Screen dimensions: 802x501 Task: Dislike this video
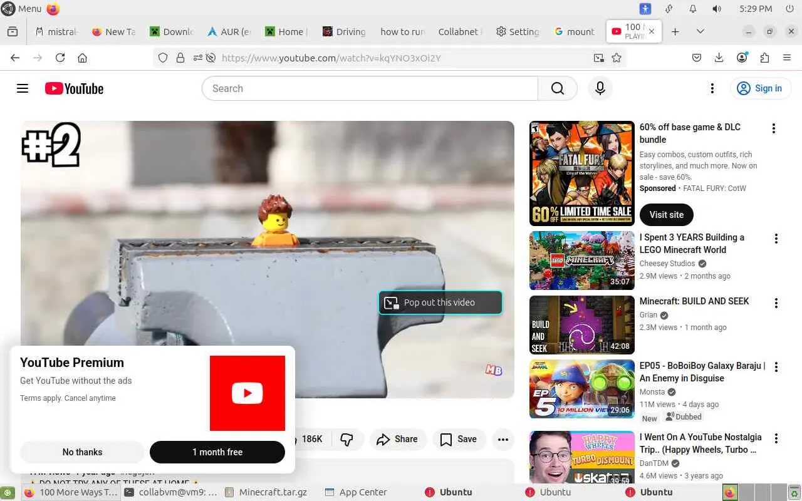[346, 439]
